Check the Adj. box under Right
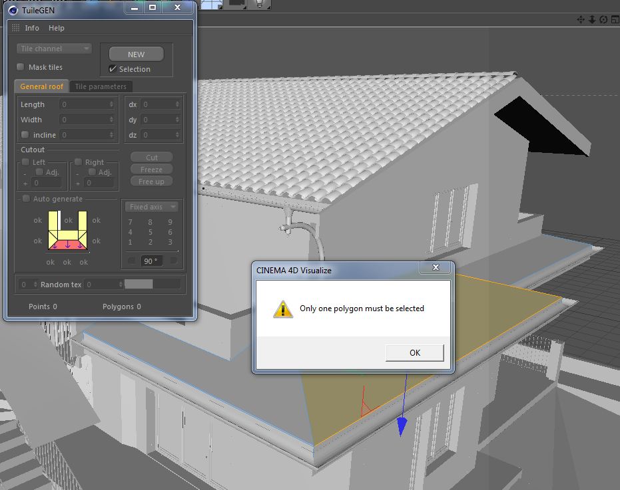This screenshot has width=620, height=490. point(92,172)
